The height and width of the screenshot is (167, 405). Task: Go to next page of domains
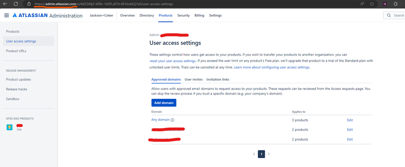(269, 154)
